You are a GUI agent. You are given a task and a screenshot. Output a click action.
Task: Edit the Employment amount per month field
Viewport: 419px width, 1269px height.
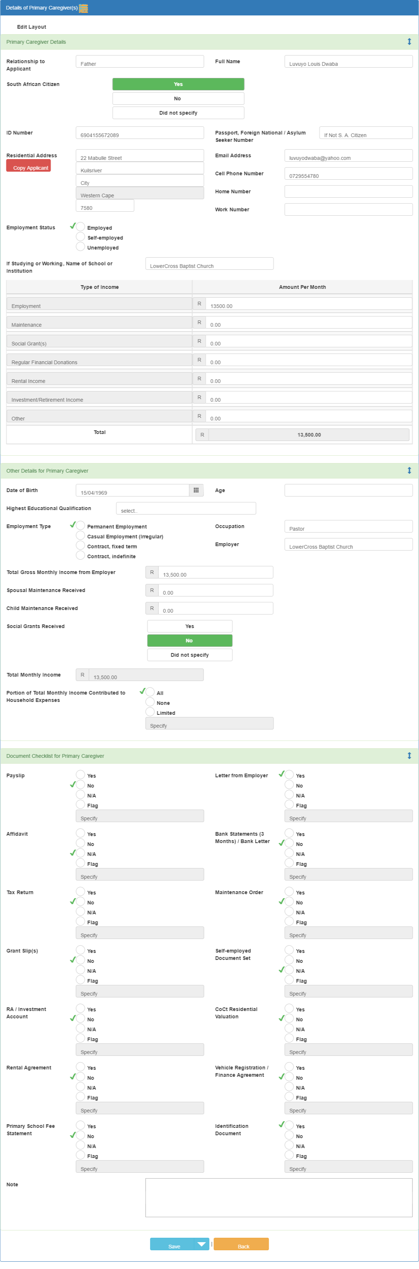[309, 304]
